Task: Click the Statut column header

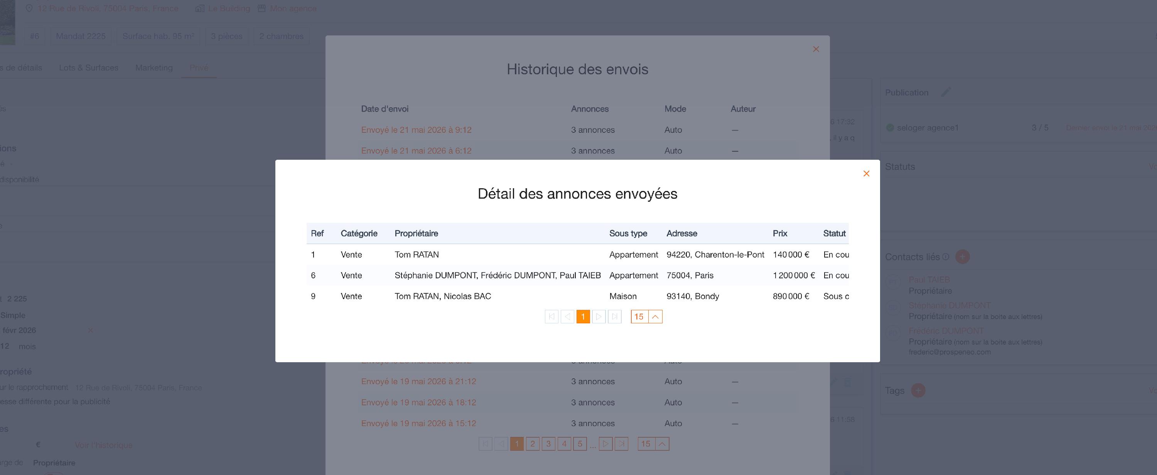Action: tap(835, 234)
